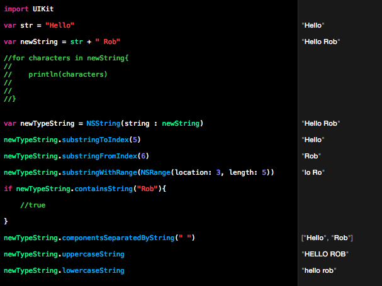The height and width of the screenshot is (286, 382).
Task: Click the NSString initializer call
Action: [x=145, y=123]
